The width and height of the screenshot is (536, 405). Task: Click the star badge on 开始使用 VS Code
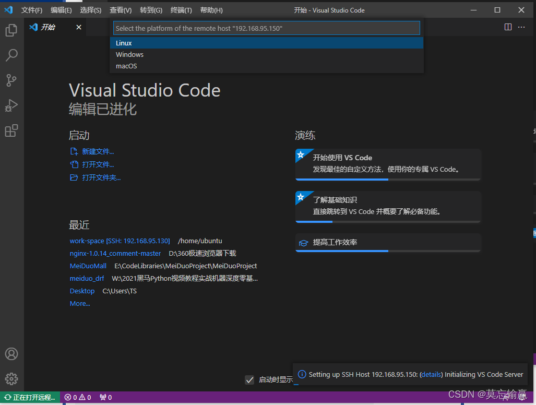pyautogui.click(x=301, y=155)
